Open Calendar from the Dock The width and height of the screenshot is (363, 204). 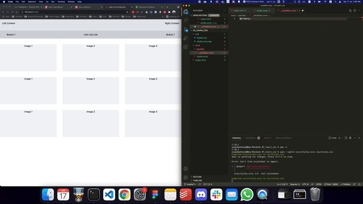(x=63, y=194)
